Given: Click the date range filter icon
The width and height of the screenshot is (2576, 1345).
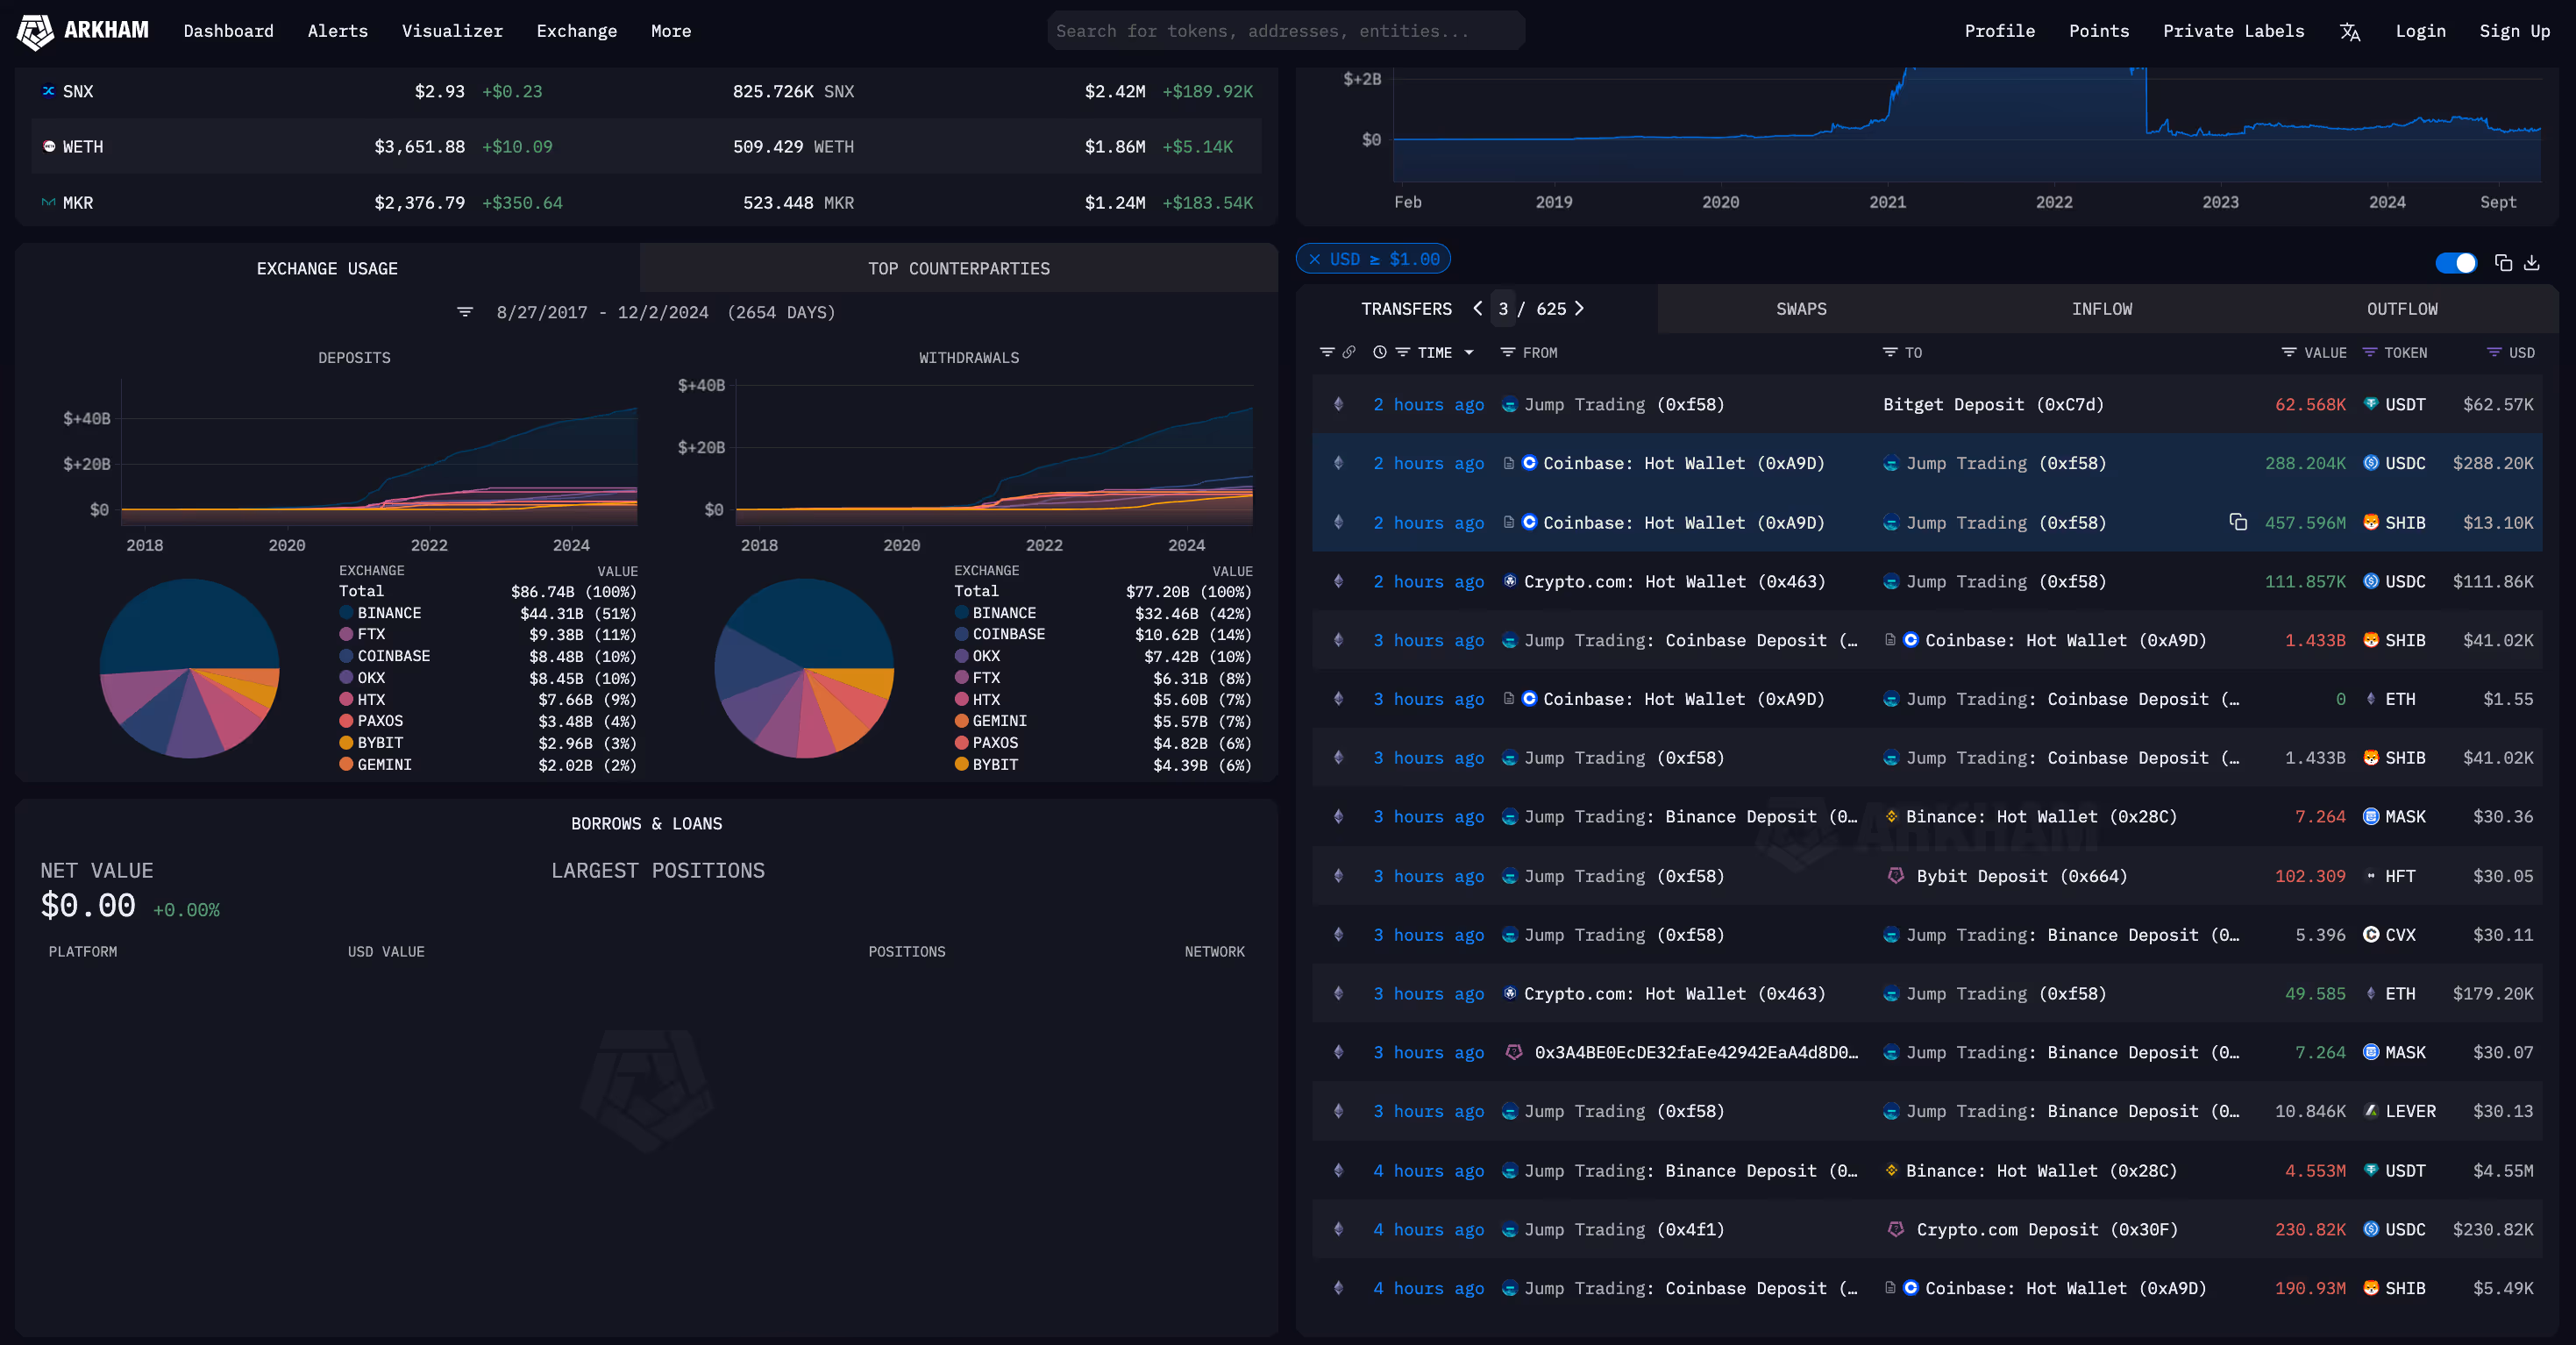Looking at the screenshot, I should 465,312.
